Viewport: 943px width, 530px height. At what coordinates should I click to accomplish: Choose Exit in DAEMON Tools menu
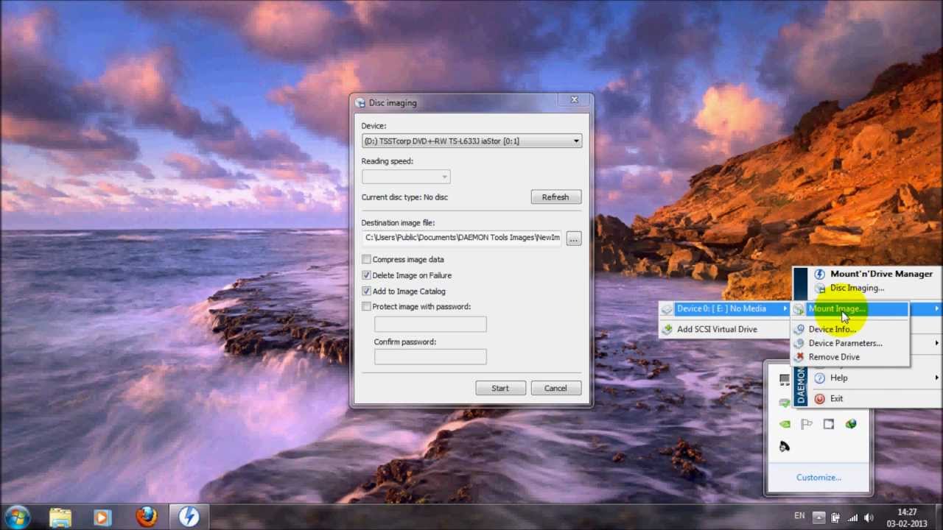tap(875, 398)
